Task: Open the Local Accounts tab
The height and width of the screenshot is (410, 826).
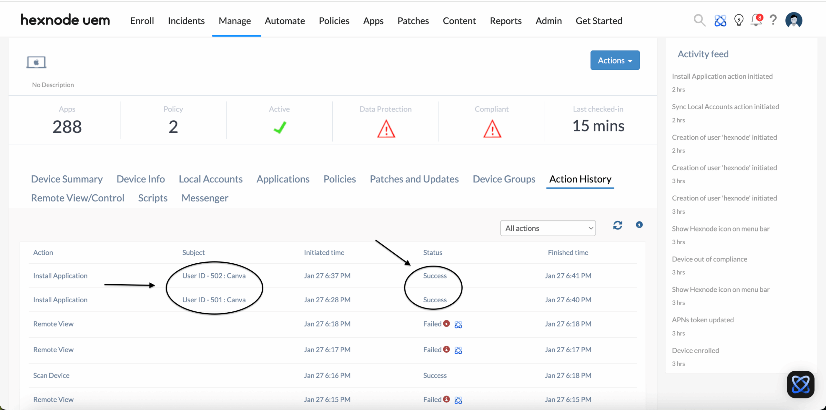Action: 211,179
